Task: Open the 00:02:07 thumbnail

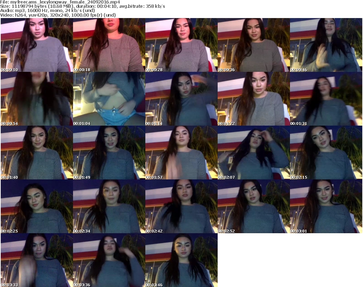Action: 254,153
